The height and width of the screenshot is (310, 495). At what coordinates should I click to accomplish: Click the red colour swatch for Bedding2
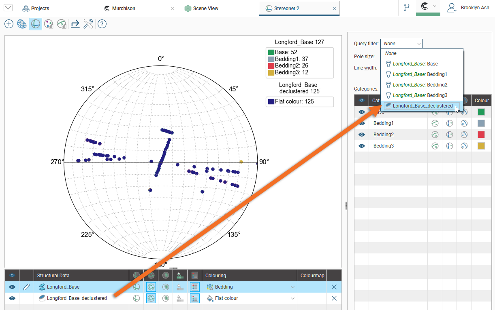pyautogui.click(x=481, y=135)
